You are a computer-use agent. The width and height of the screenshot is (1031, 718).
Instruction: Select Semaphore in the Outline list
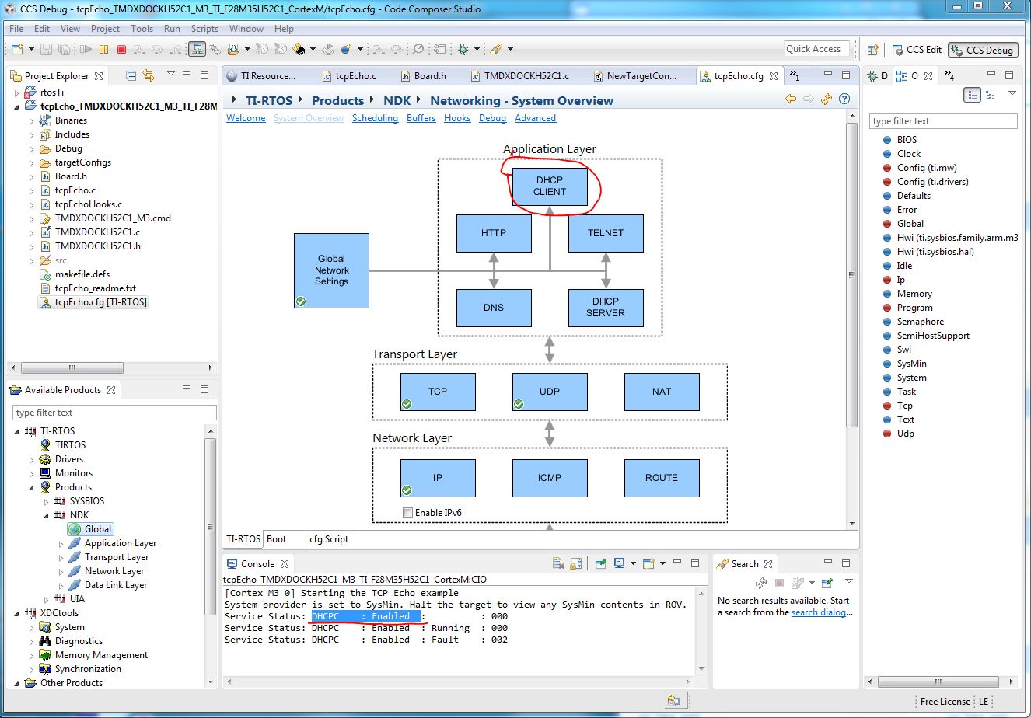[x=920, y=322]
